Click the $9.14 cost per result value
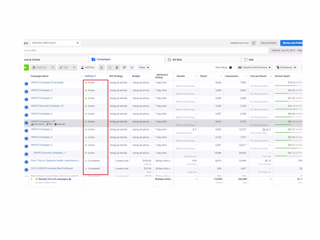Image resolution: width=320 pixels, height=240 pixels. [x=265, y=129]
